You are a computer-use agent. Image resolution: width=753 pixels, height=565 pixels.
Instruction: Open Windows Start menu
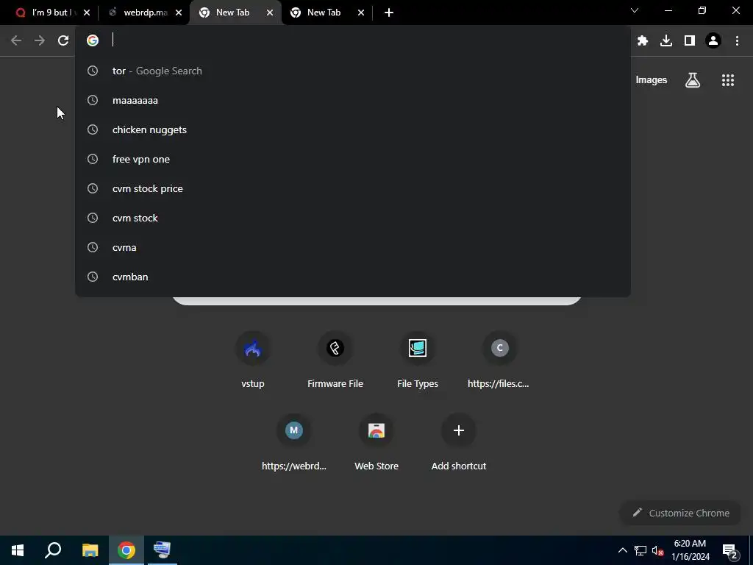(18, 550)
